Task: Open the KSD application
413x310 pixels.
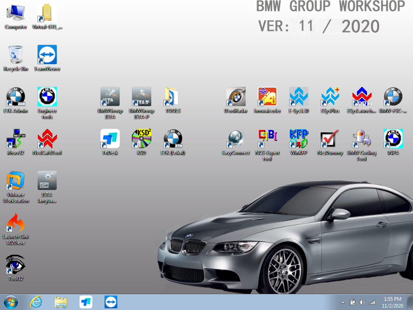Action: coord(141,142)
